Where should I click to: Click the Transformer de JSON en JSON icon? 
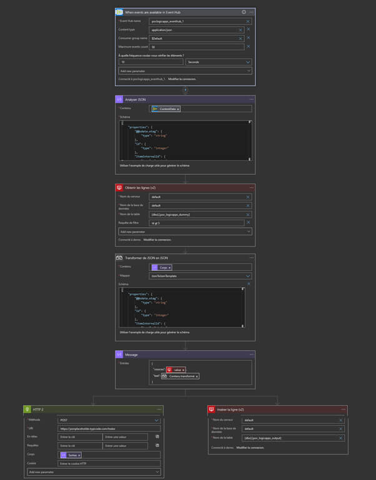pos(119,258)
